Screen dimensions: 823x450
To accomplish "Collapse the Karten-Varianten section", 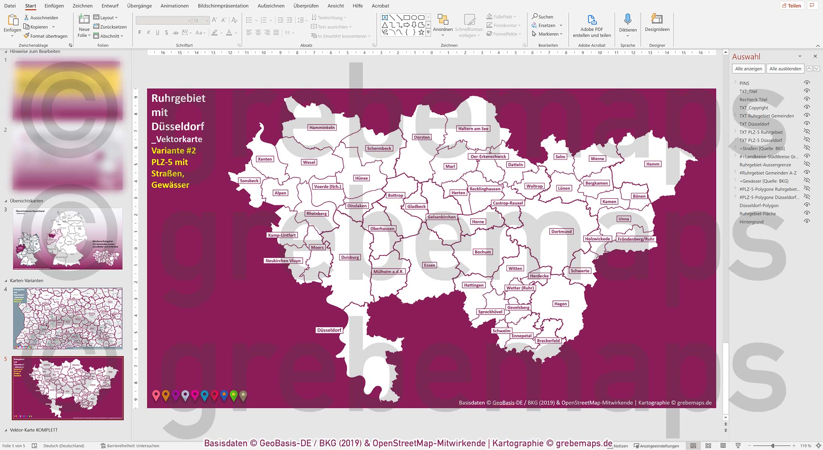I will click(6, 281).
